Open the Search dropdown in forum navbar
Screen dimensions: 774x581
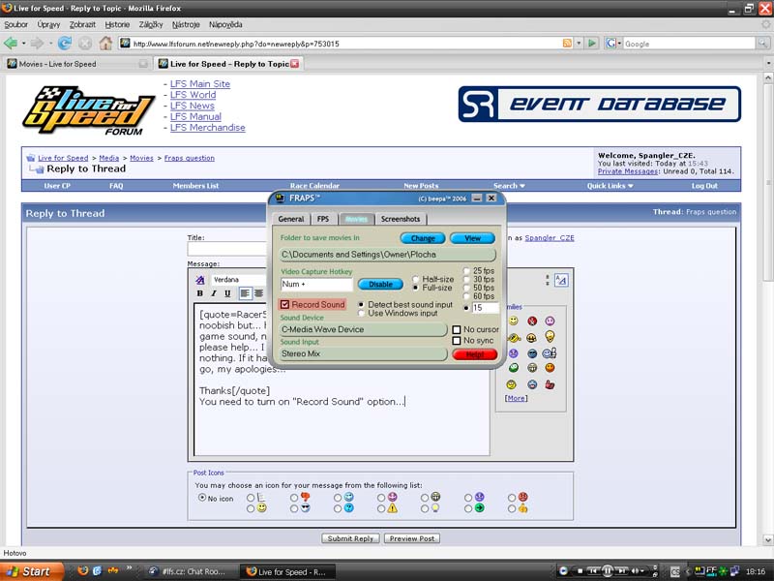tap(509, 186)
